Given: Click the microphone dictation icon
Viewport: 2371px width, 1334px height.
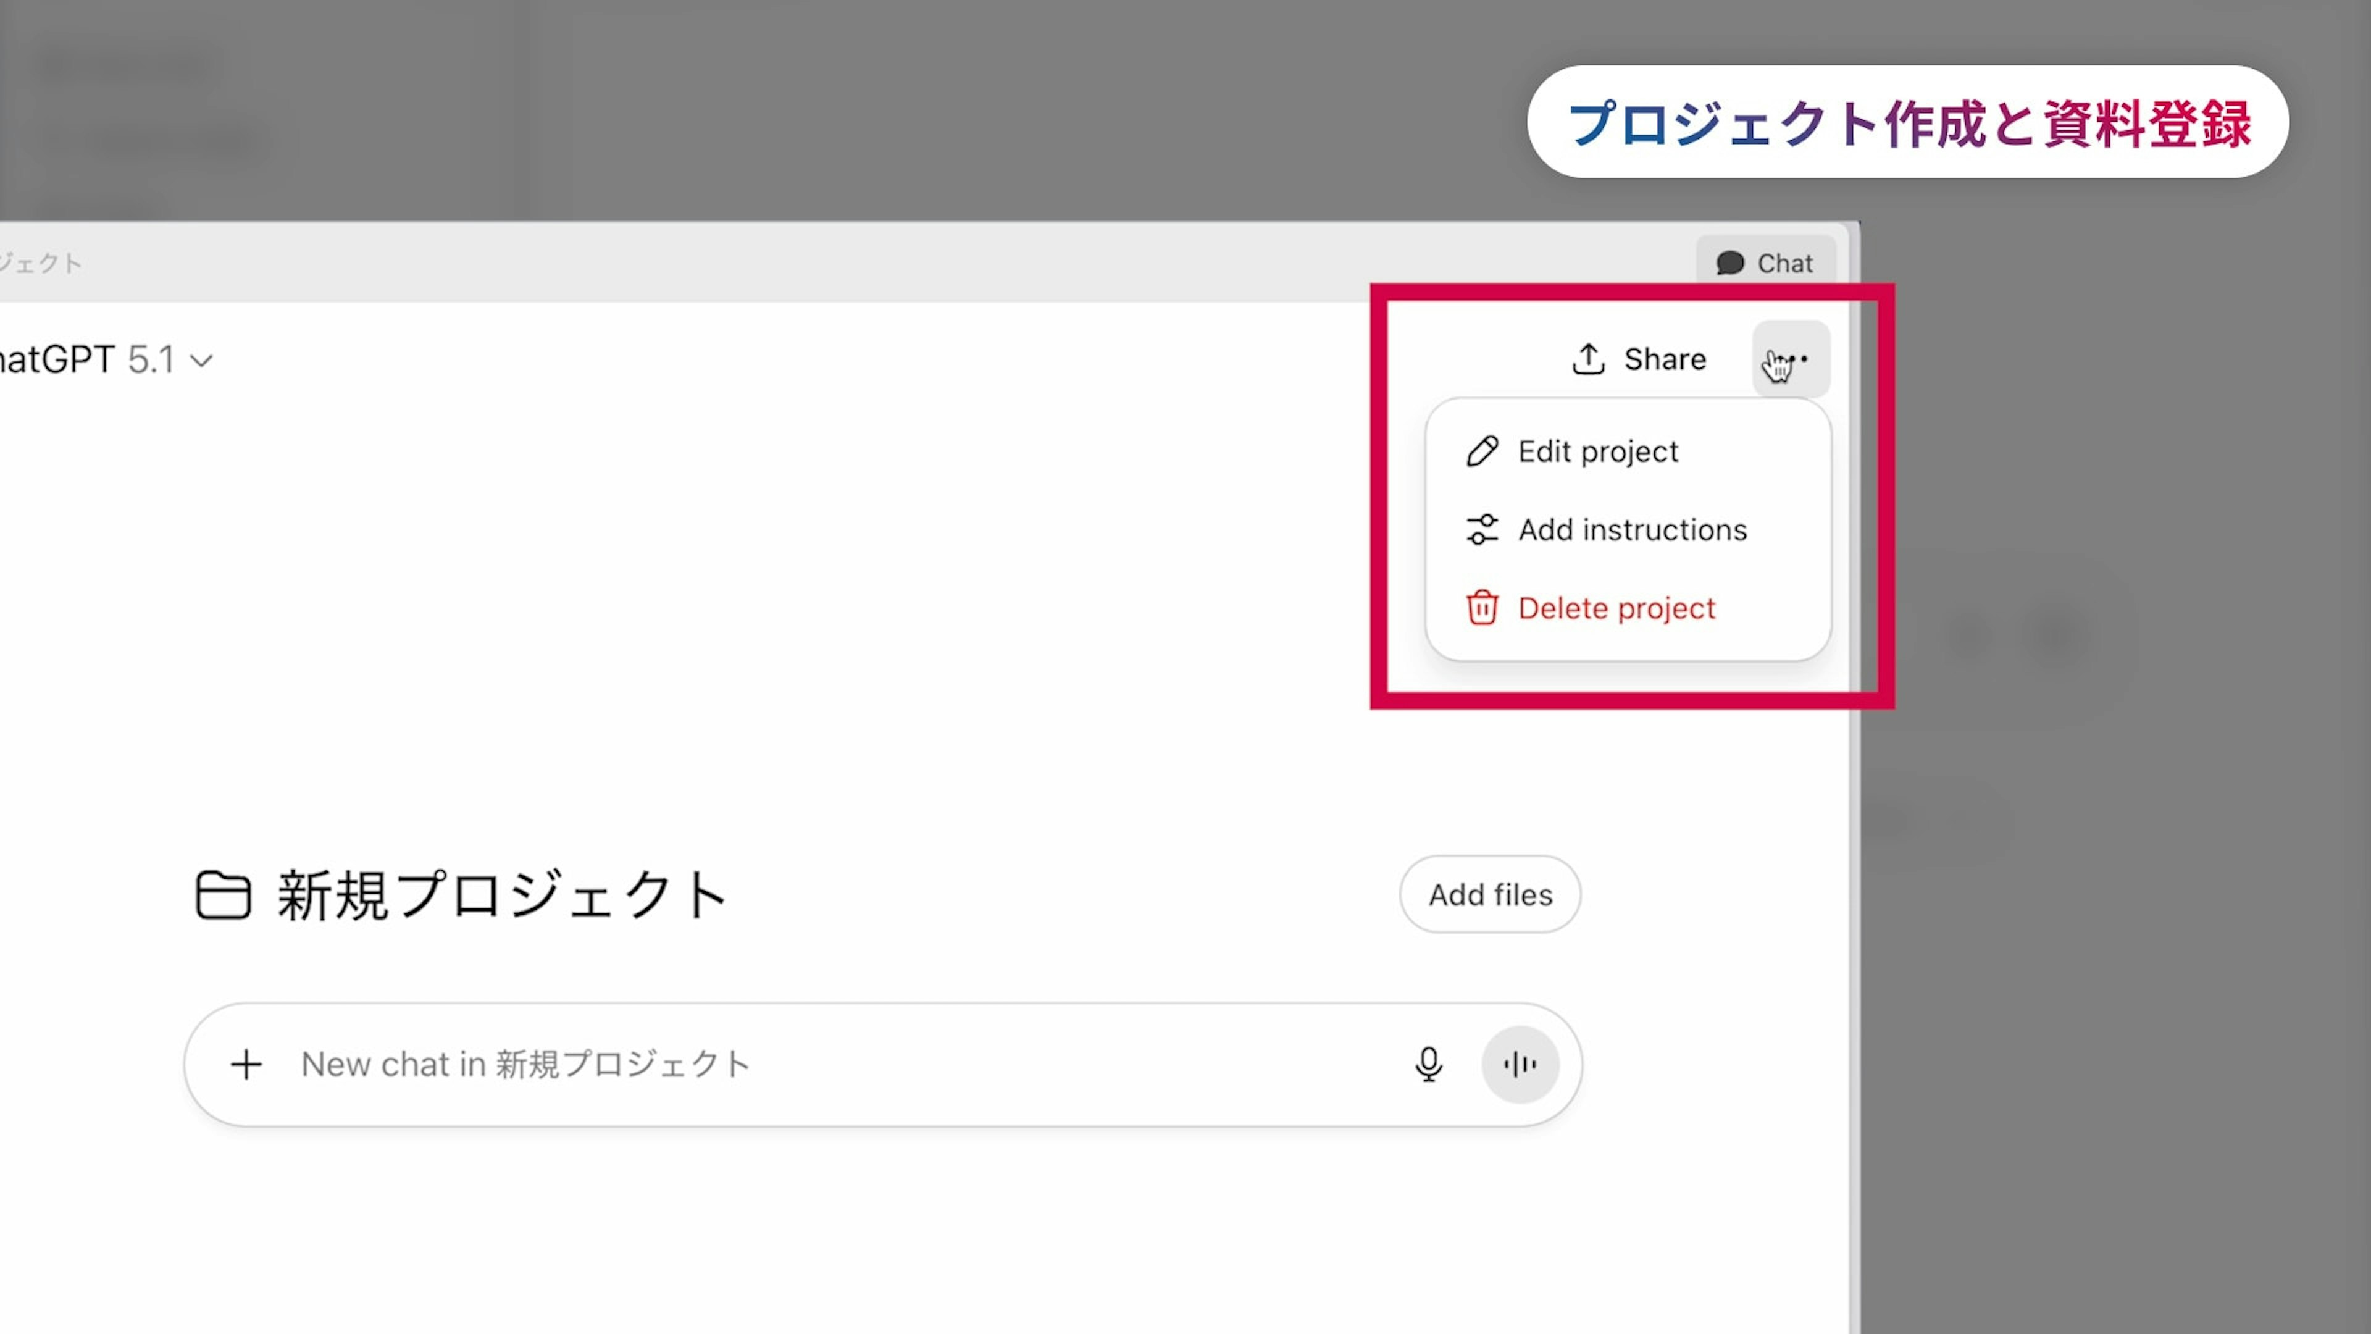Looking at the screenshot, I should [1428, 1064].
